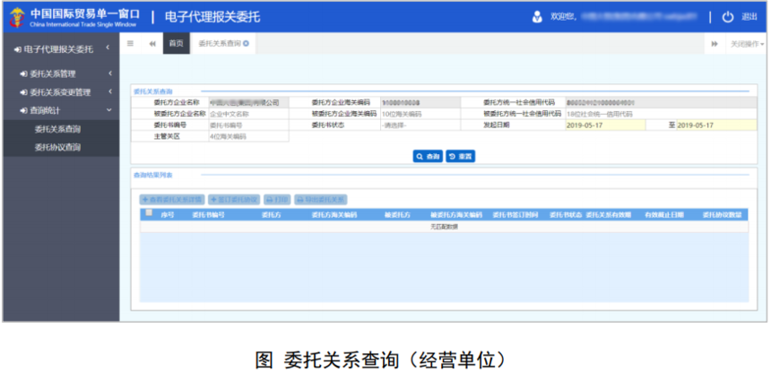
Task: Select 委托协议查询 in the sidebar
Action: pyautogui.click(x=57, y=147)
